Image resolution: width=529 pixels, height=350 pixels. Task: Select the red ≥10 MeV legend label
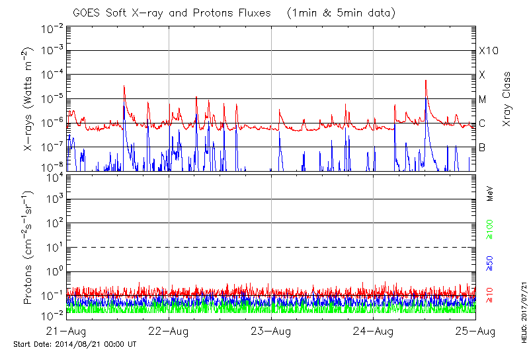tap(491, 295)
